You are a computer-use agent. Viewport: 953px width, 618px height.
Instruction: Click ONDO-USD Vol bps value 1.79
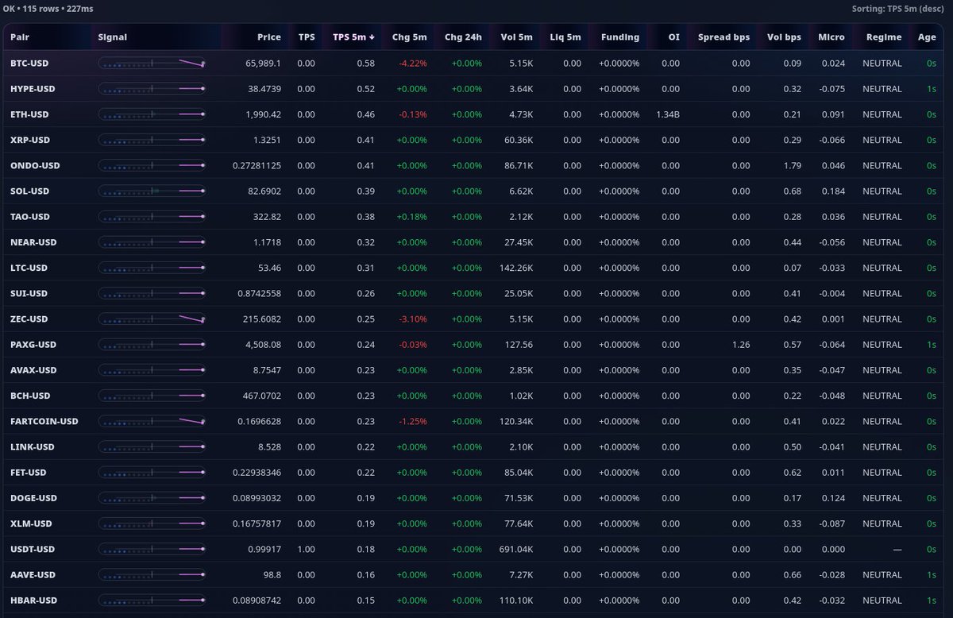click(793, 166)
